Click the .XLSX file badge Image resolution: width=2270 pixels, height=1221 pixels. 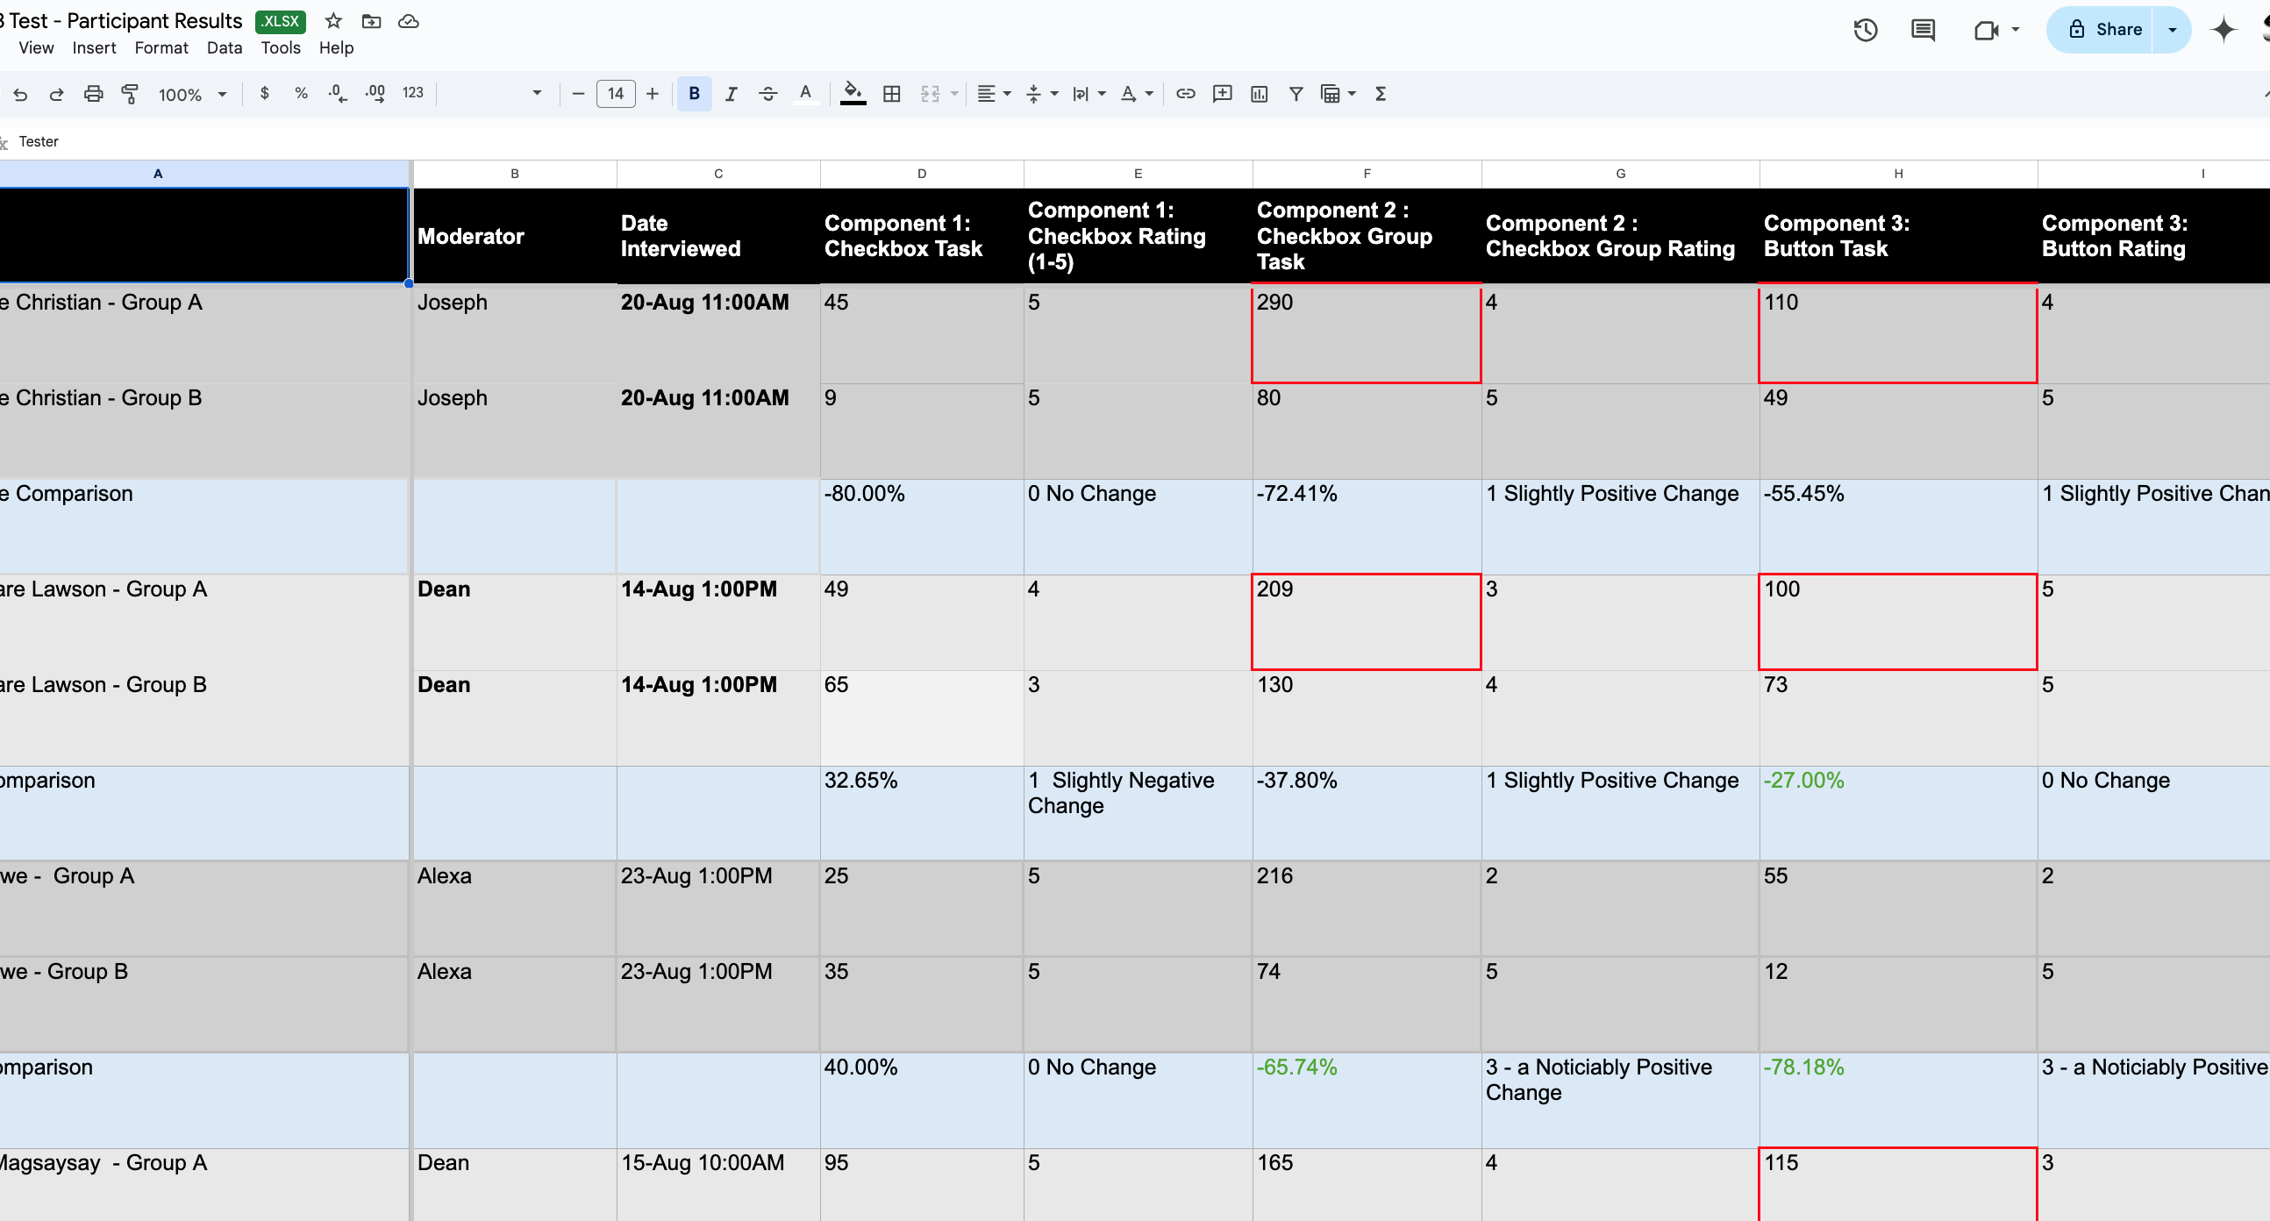coord(280,21)
